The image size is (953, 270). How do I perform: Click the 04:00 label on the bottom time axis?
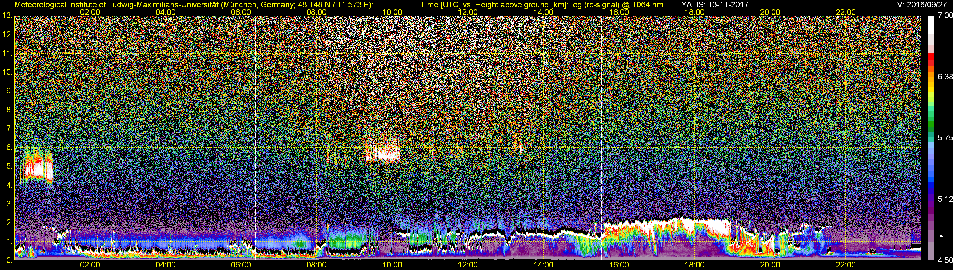(166, 265)
